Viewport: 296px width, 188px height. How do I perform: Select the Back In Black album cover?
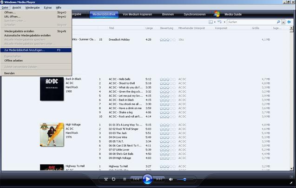pyautogui.click(x=52, y=89)
